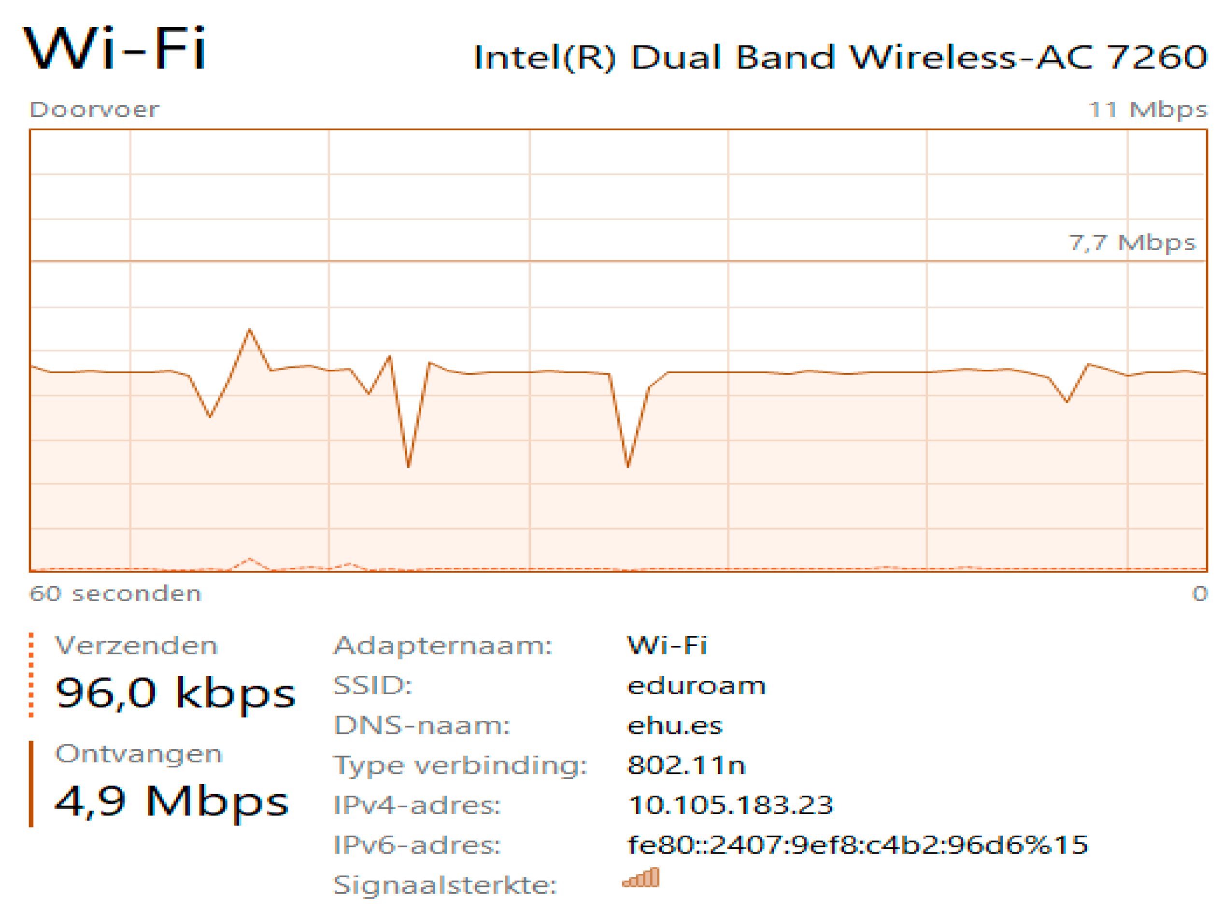Click the 60 seconden time axis label
Image resolution: width=1226 pixels, height=912 pixels.
point(115,593)
